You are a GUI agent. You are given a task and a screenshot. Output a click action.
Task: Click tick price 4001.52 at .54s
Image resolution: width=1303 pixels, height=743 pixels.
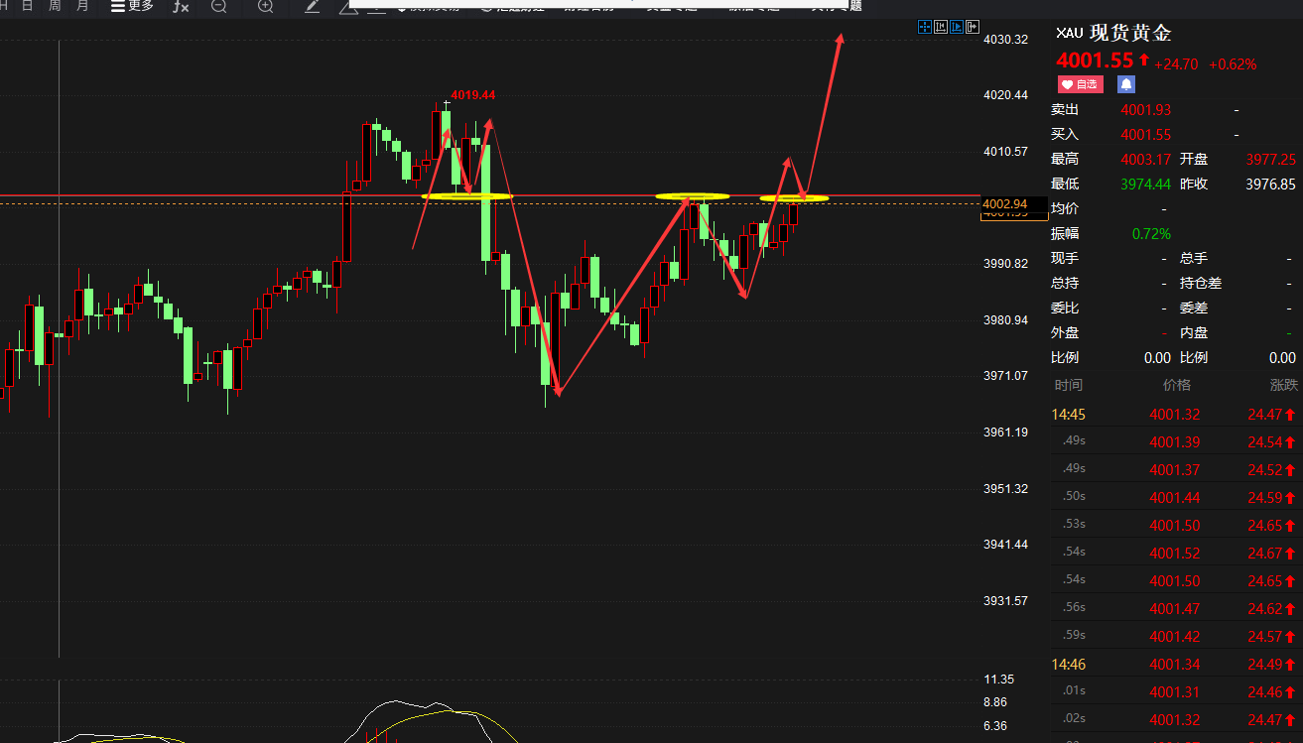click(1175, 554)
